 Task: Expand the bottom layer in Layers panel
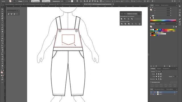(x=156, y=94)
